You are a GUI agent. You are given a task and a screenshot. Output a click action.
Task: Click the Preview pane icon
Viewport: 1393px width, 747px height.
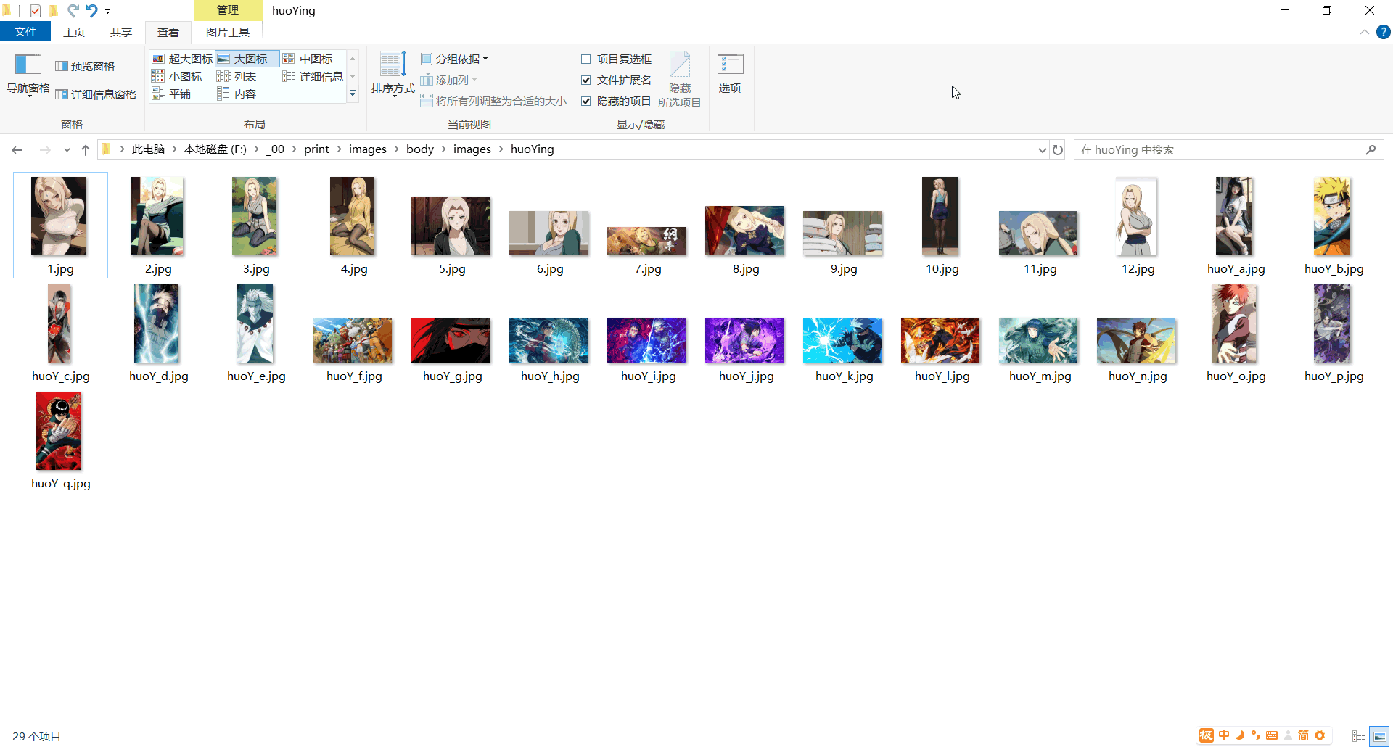click(x=62, y=66)
